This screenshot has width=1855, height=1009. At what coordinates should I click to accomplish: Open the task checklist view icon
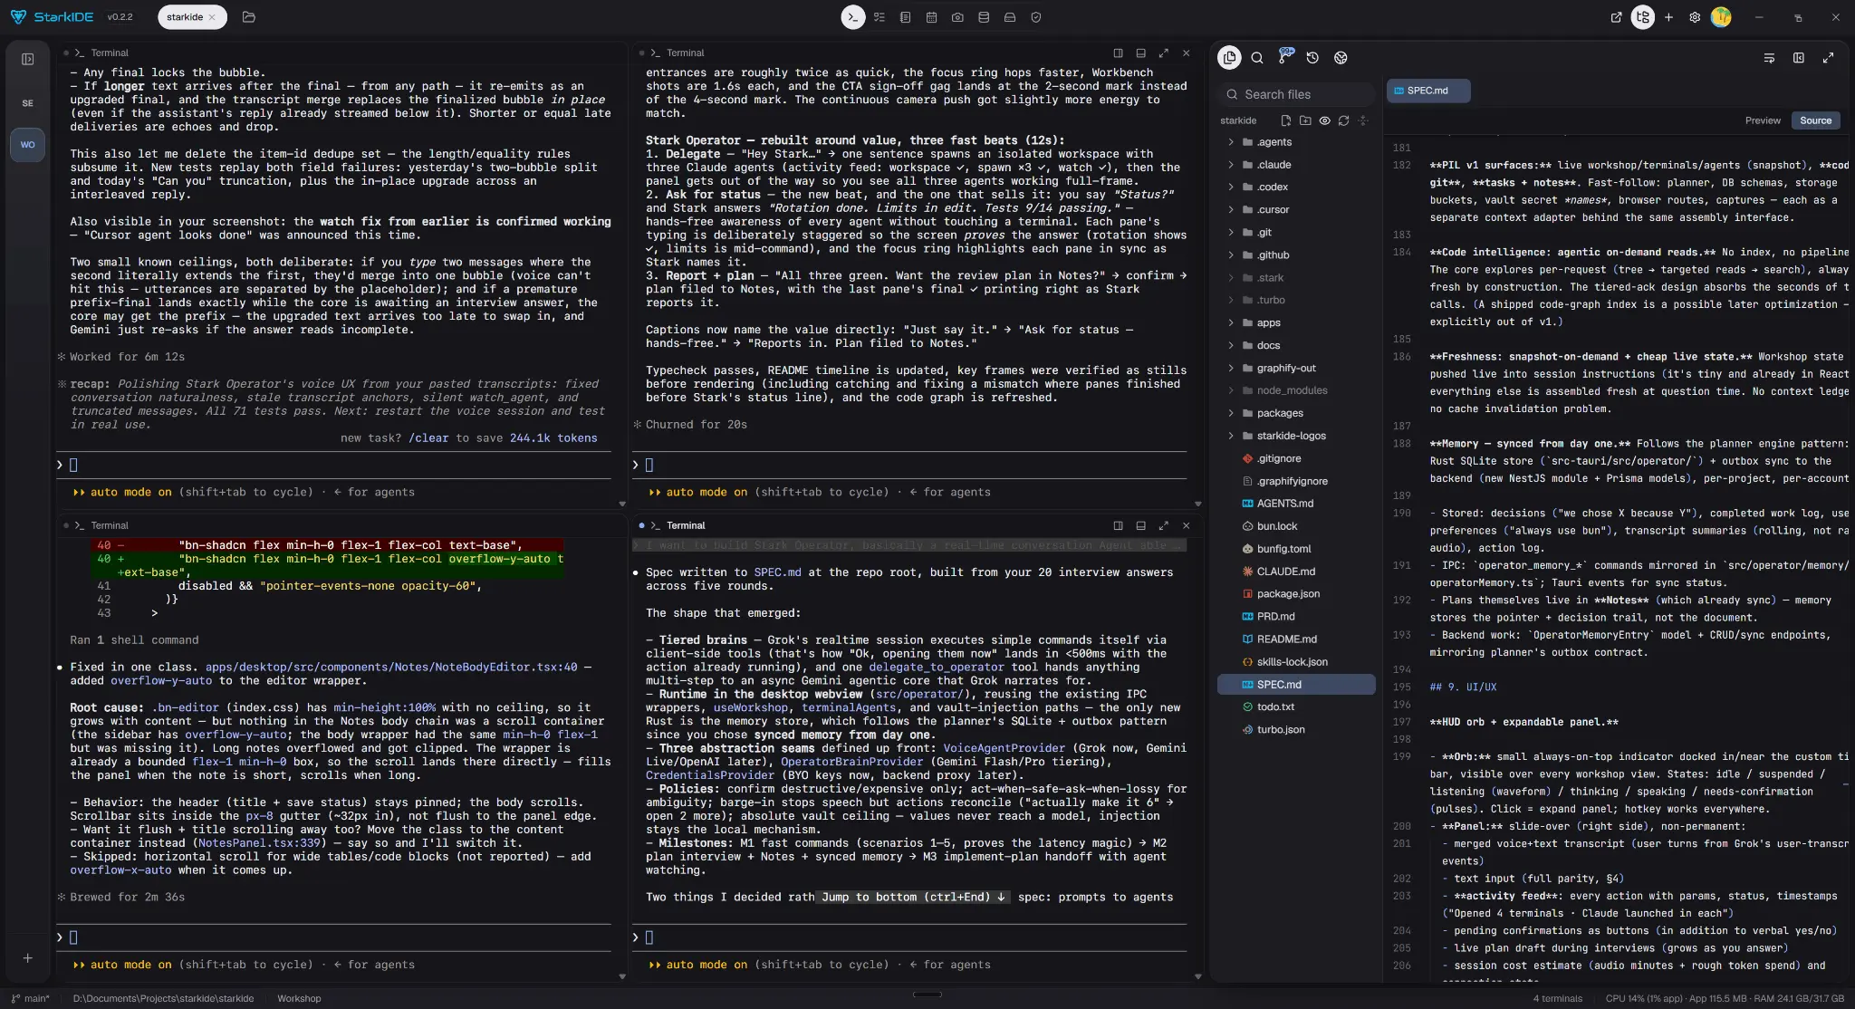[x=879, y=17]
